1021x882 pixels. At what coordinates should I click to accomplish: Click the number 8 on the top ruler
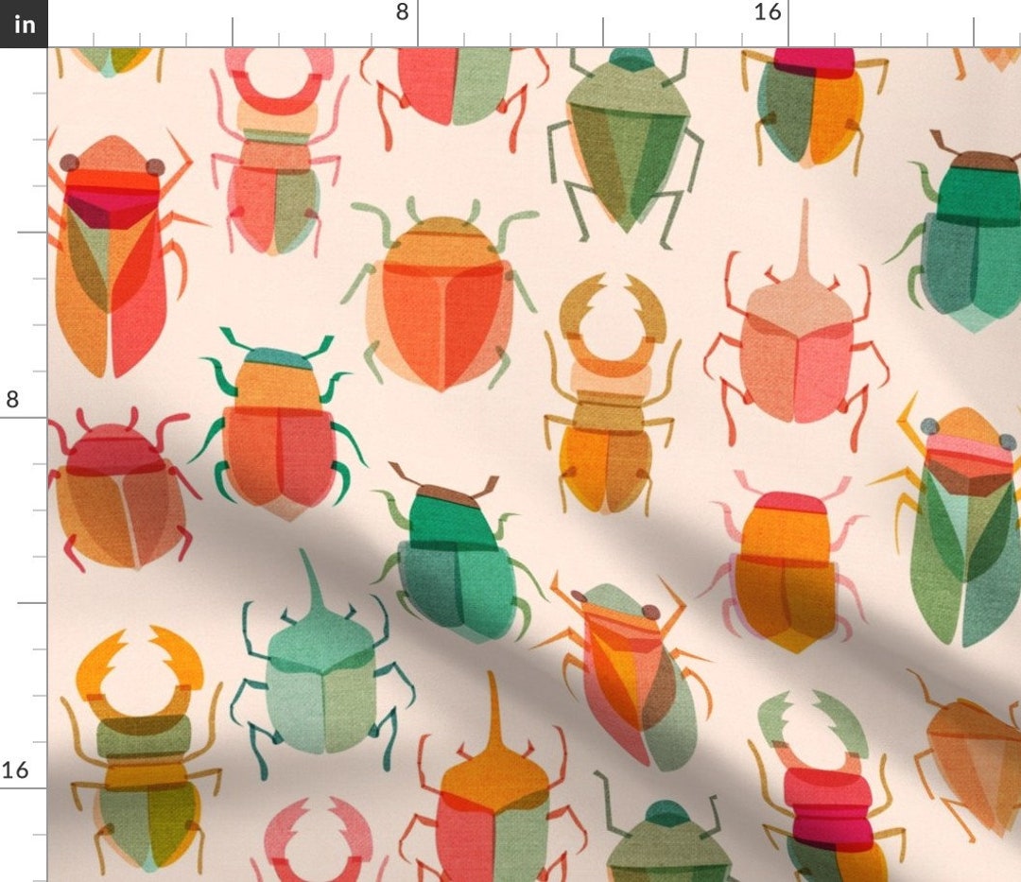pyautogui.click(x=401, y=13)
